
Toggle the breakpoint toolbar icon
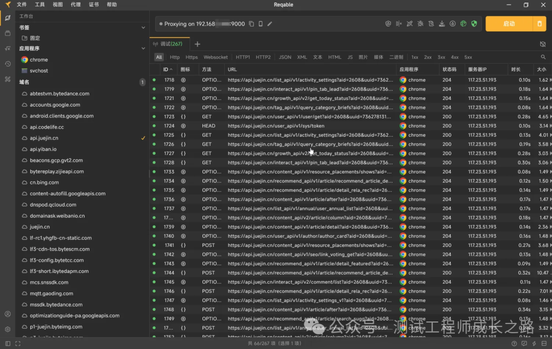coord(399,24)
